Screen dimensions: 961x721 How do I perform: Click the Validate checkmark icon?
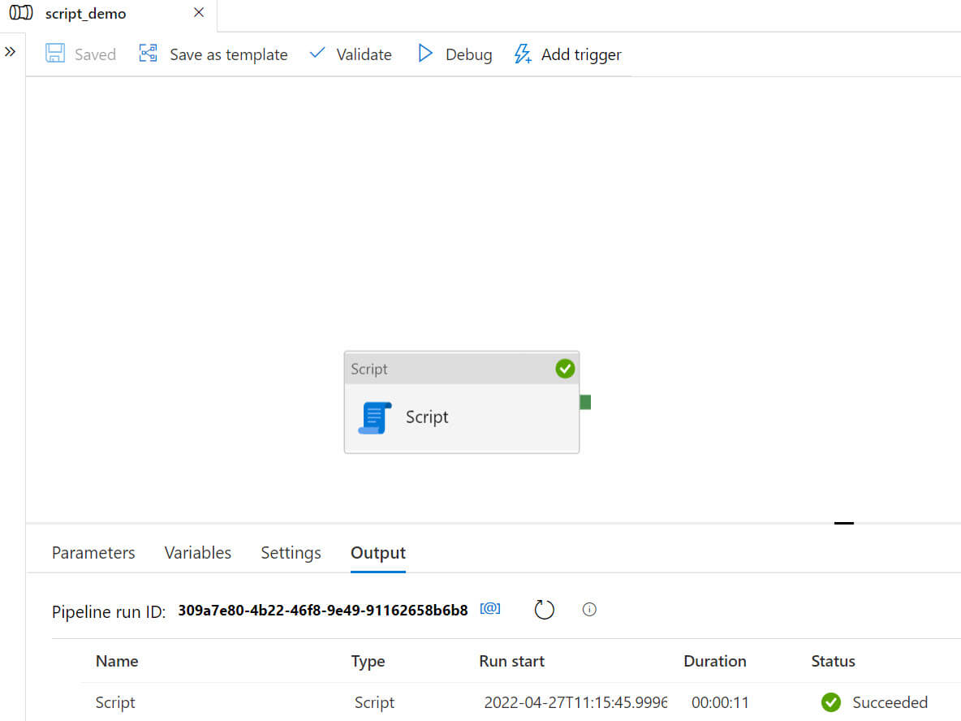(317, 53)
